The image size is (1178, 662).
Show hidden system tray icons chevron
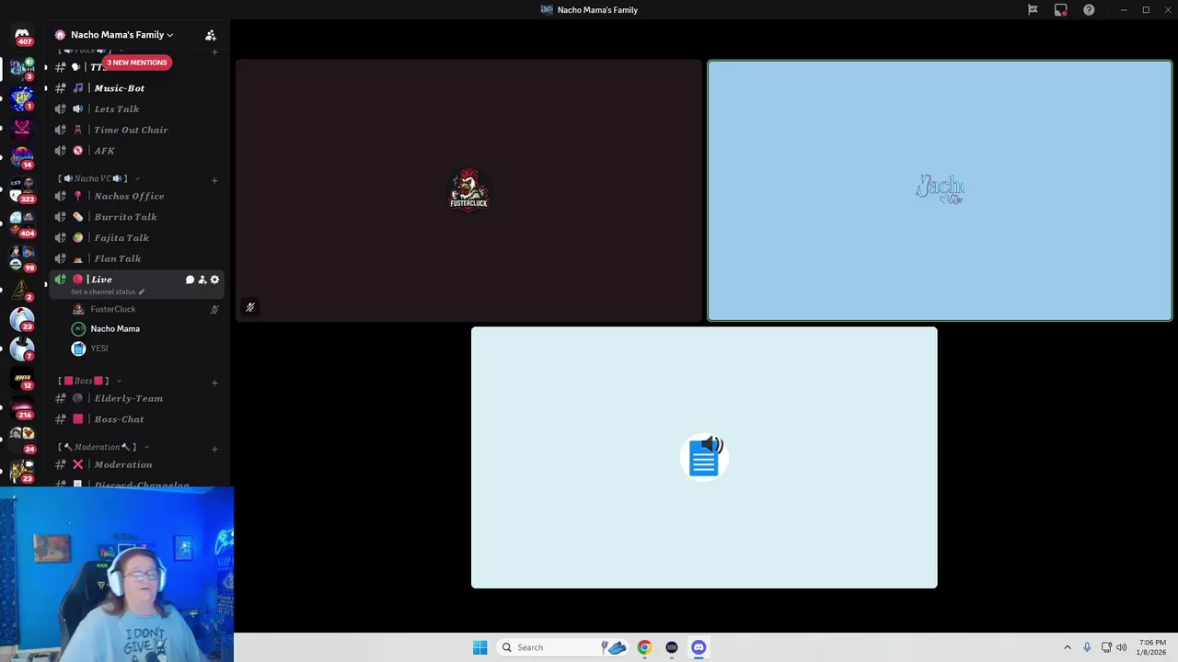[1067, 647]
